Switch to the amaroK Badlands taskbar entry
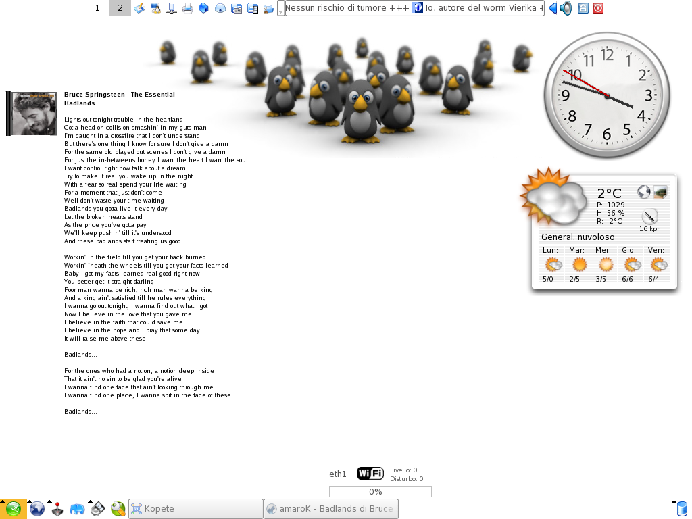Viewport: 692px width, 519px height. (331, 509)
